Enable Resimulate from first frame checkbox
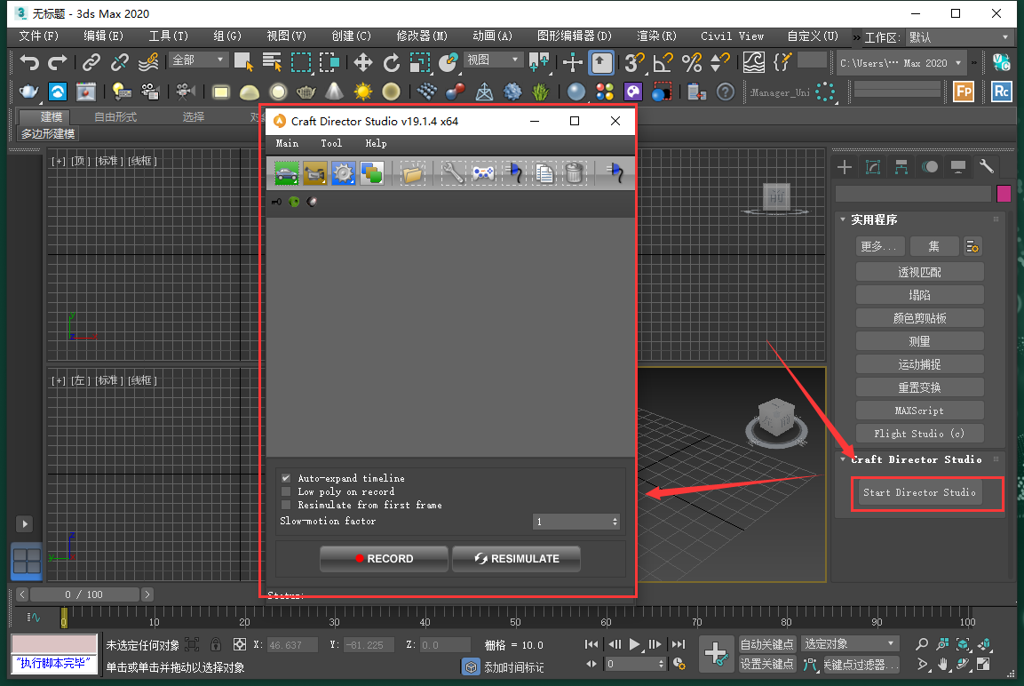Screen dimensions: 1024x686 click(286, 505)
